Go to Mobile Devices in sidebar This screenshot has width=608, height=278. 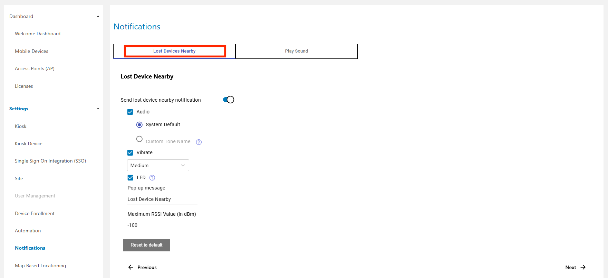(31, 51)
